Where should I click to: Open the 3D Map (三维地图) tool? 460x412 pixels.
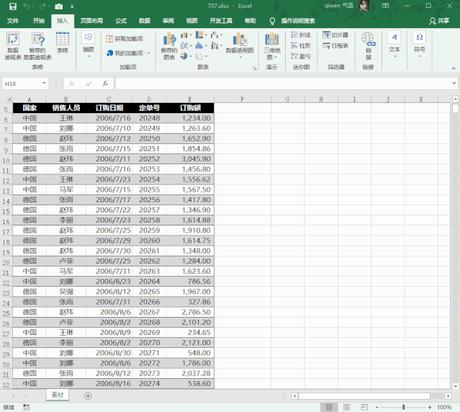pos(272,46)
